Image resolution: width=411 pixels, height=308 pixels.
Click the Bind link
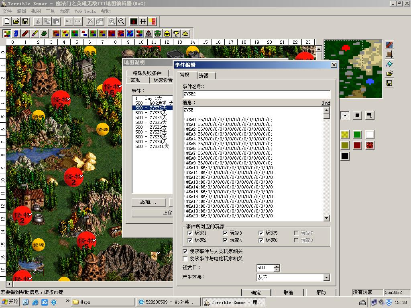326,103
